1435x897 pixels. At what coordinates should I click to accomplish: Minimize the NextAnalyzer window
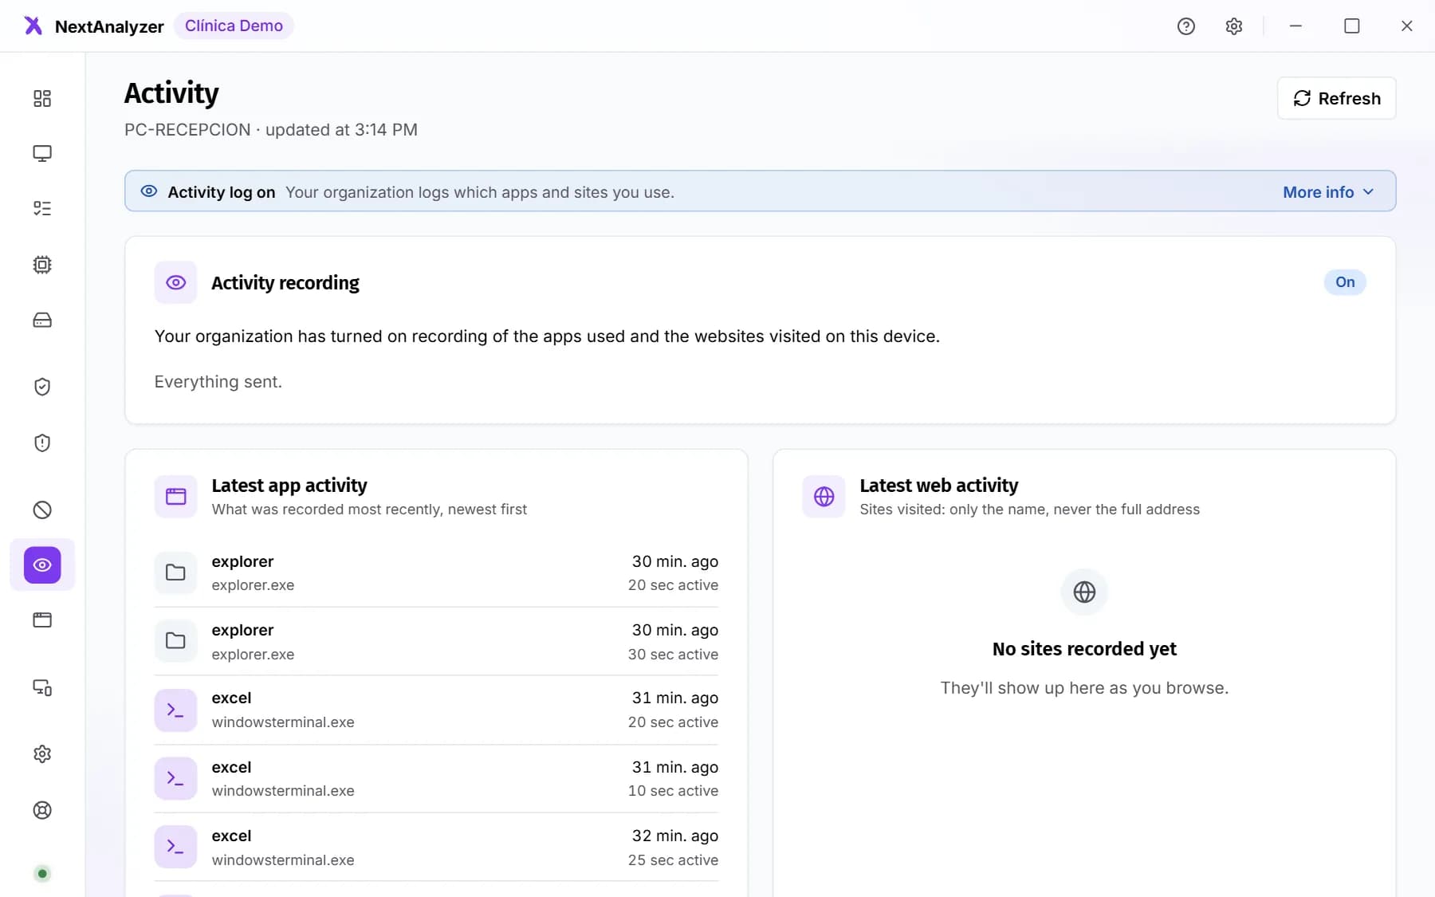click(x=1295, y=26)
